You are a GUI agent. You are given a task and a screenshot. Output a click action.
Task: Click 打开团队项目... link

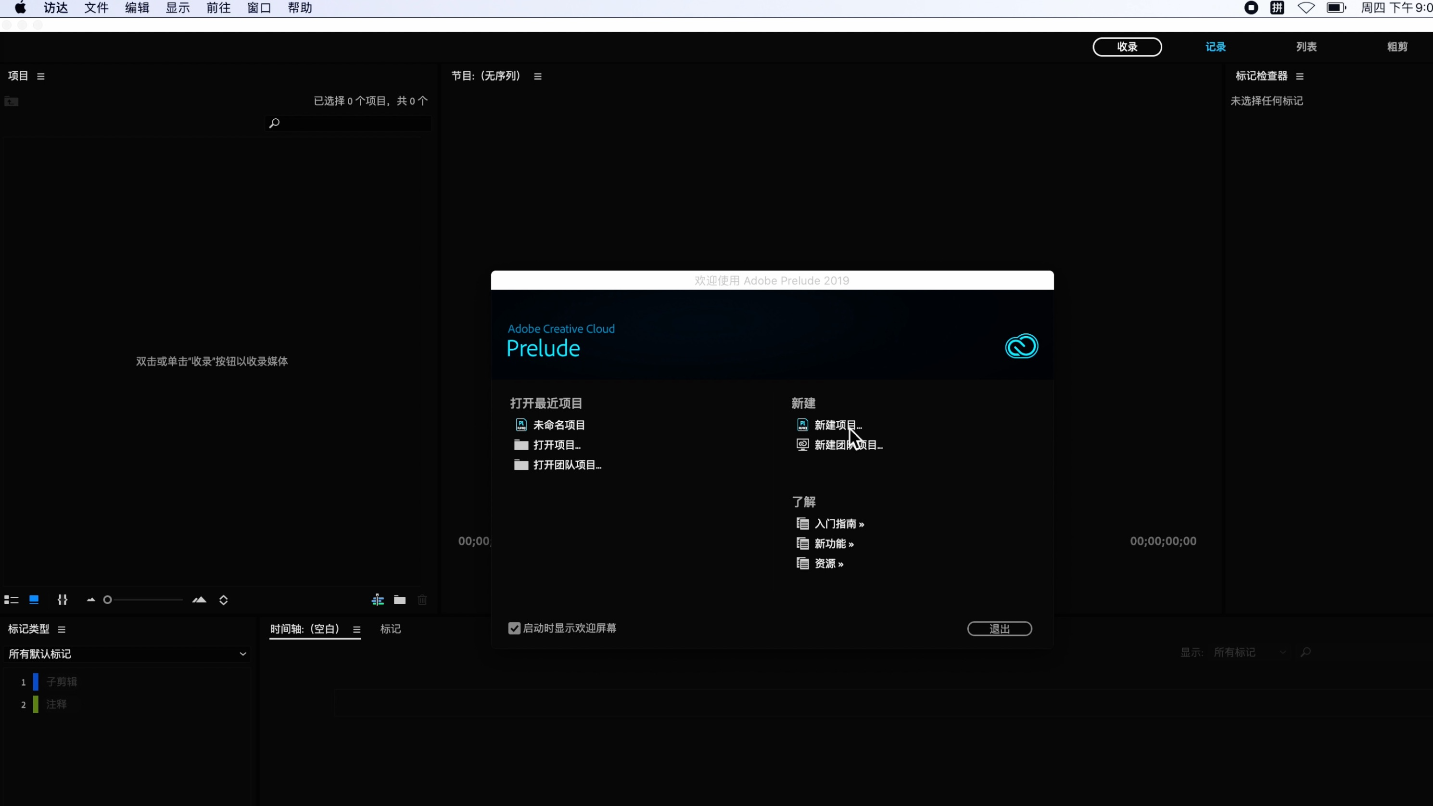(x=568, y=465)
